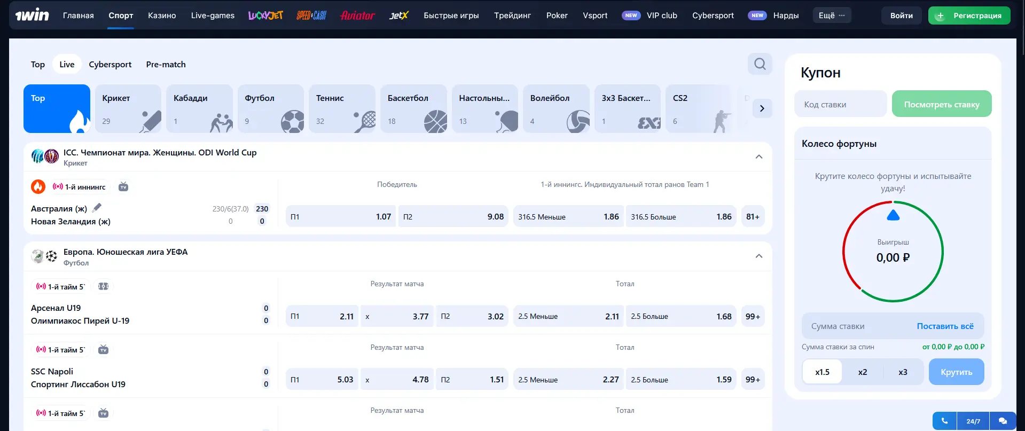
Task: Collapse the UEFA Youth League section
Action: pos(758,256)
